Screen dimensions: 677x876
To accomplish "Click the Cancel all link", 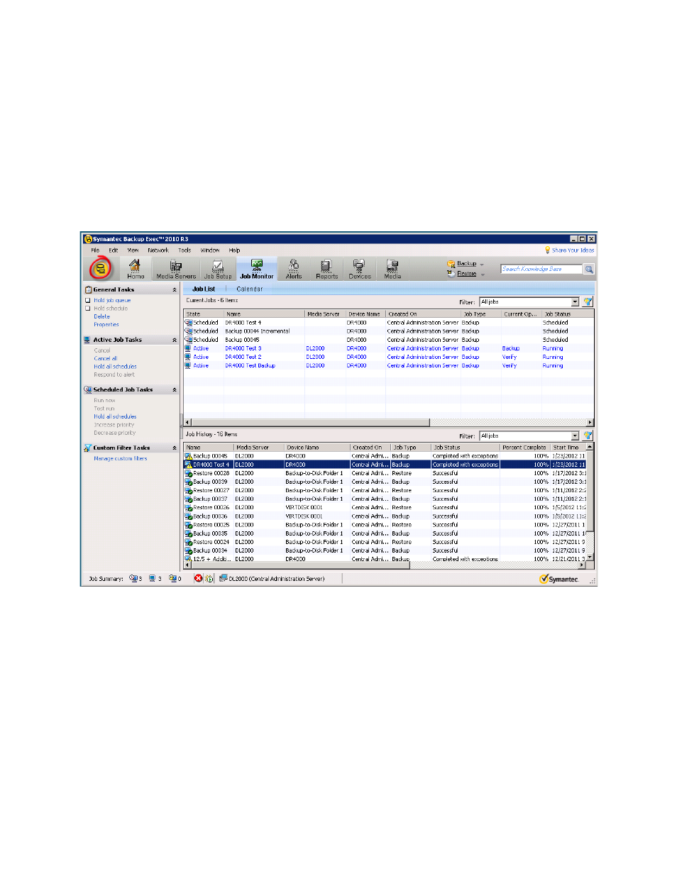I will pos(106,358).
